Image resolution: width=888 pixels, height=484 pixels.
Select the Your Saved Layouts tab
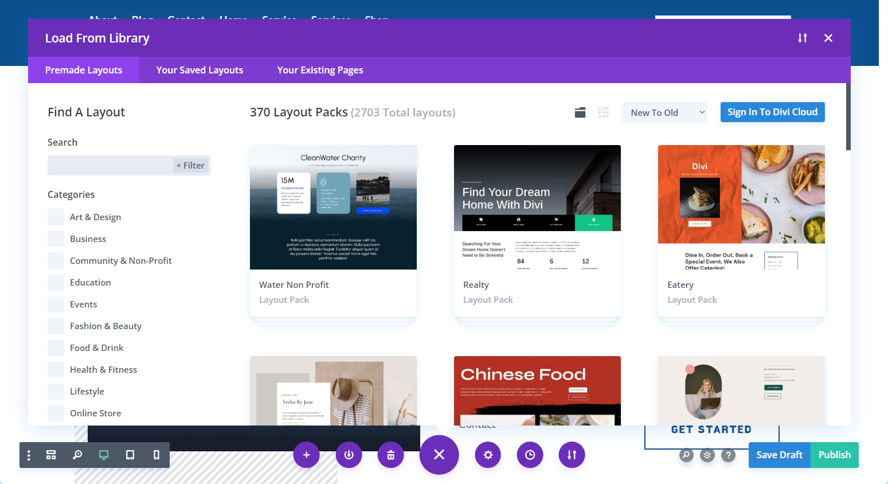(x=199, y=70)
